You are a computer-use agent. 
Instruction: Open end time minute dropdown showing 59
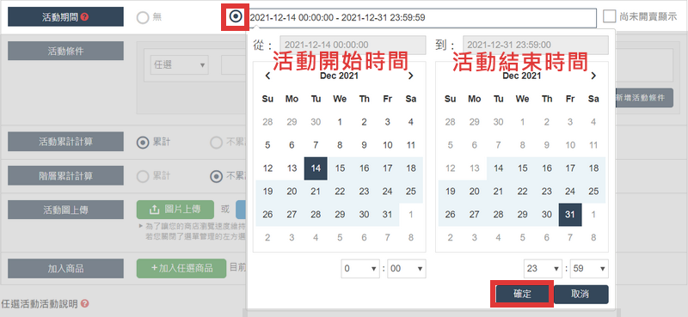(589, 268)
